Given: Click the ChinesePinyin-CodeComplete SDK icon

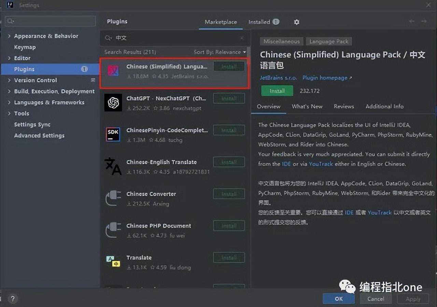Looking at the screenshot, I should point(113,134).
